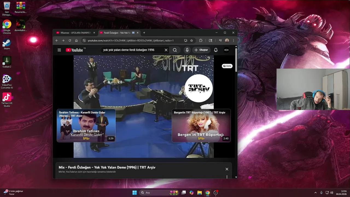Open YouTube notifications bell

click(216, 50)
